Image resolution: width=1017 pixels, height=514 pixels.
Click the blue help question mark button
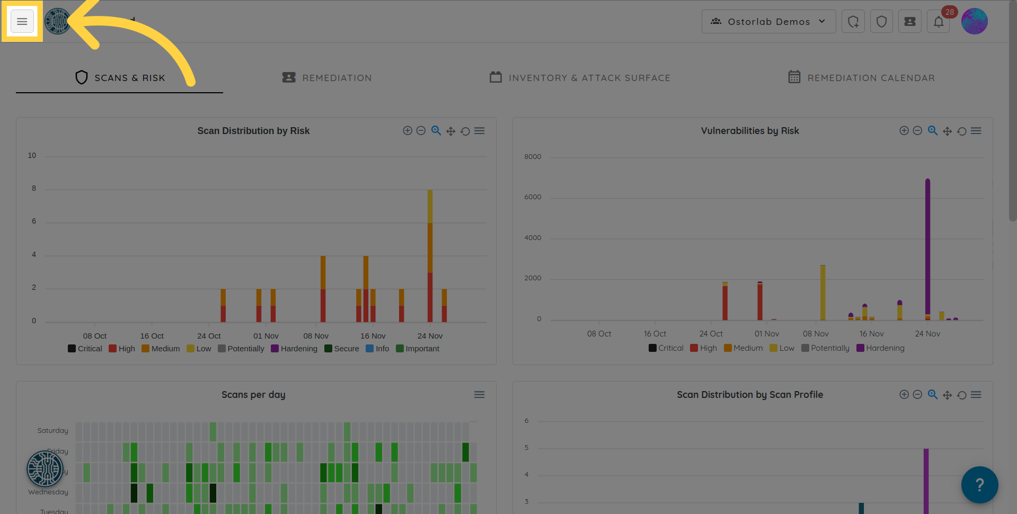[x=979, y=484]
